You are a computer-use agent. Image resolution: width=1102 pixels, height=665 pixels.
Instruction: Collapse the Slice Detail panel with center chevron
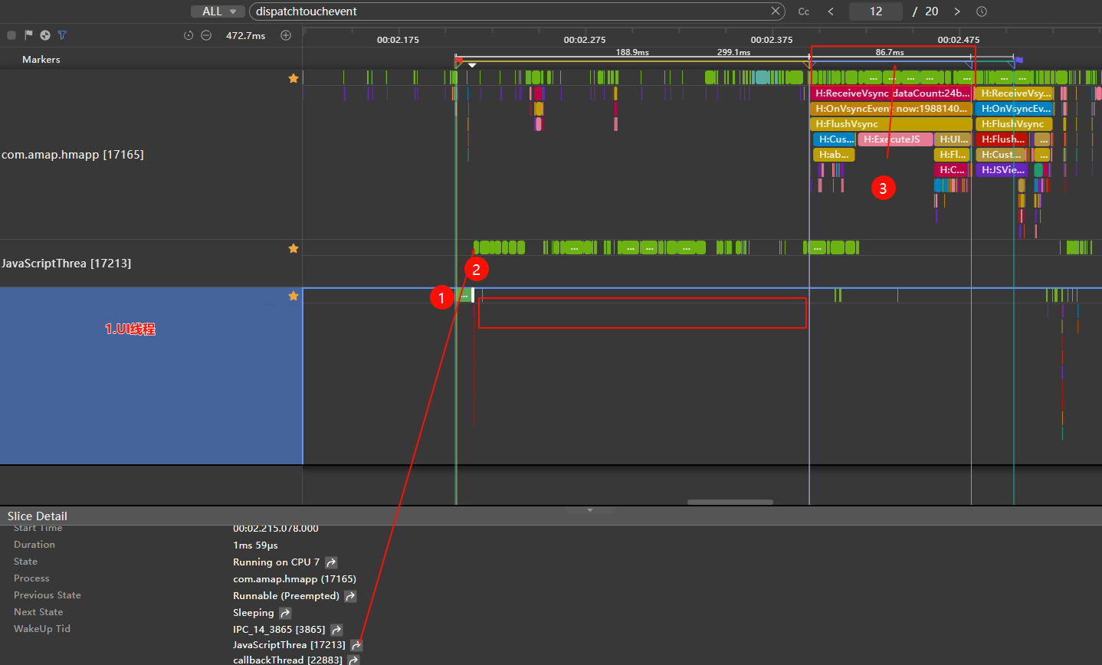590,510
